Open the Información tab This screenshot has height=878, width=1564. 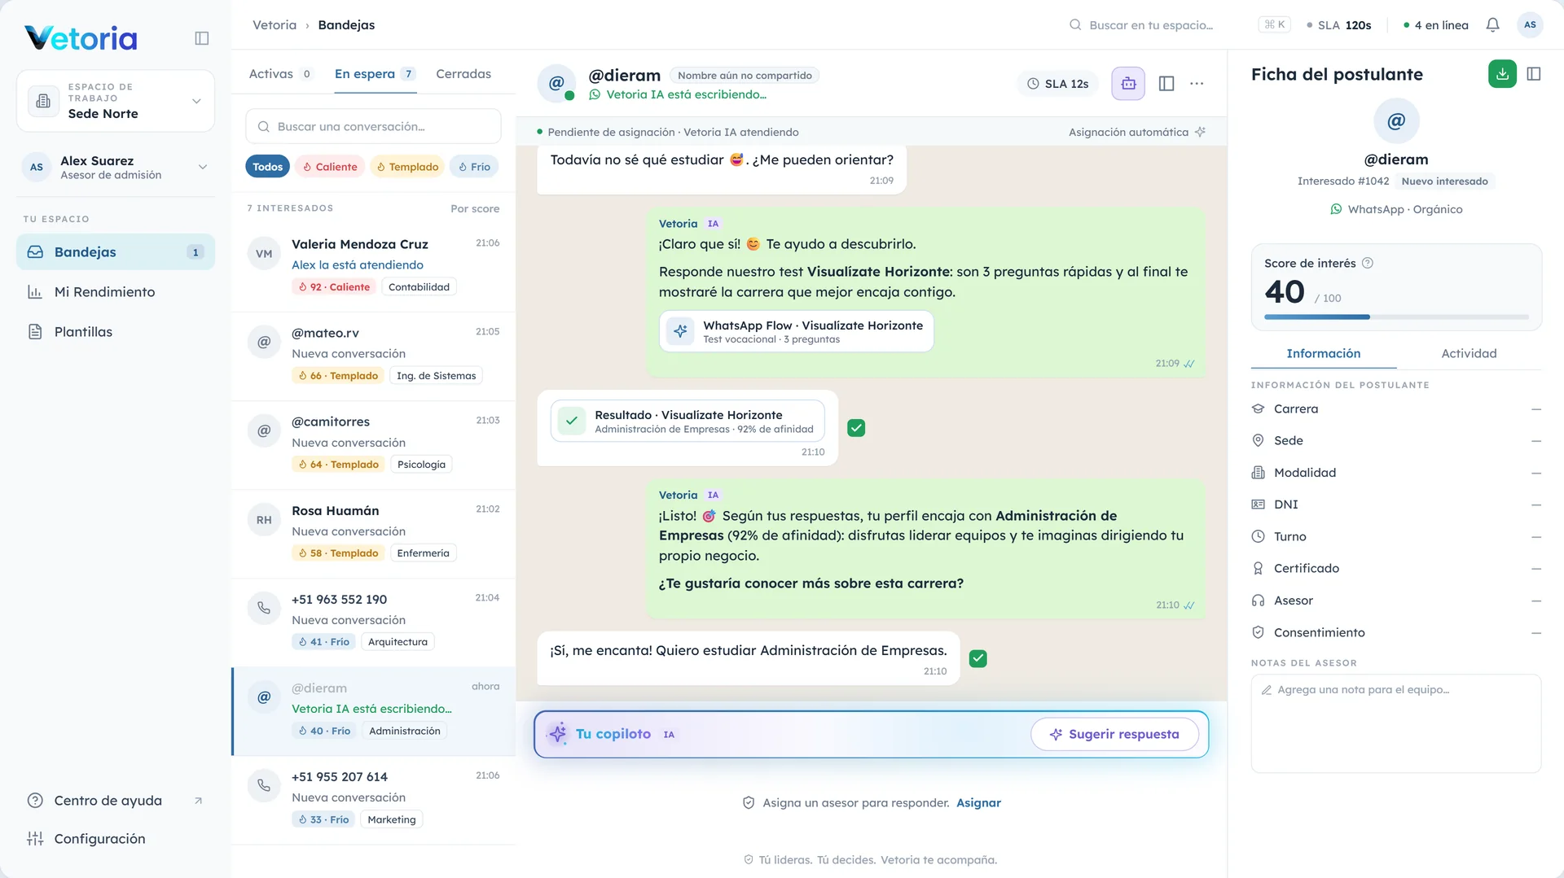[1324, 353]
